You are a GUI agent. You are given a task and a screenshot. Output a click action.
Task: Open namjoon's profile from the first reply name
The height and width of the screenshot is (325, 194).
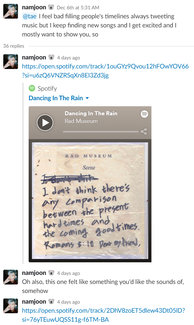[34, 57]
